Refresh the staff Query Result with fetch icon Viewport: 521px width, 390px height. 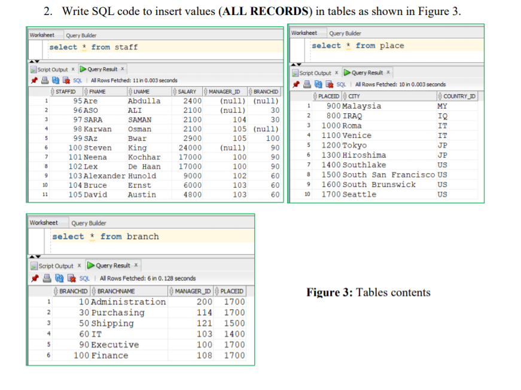[55, 80]
